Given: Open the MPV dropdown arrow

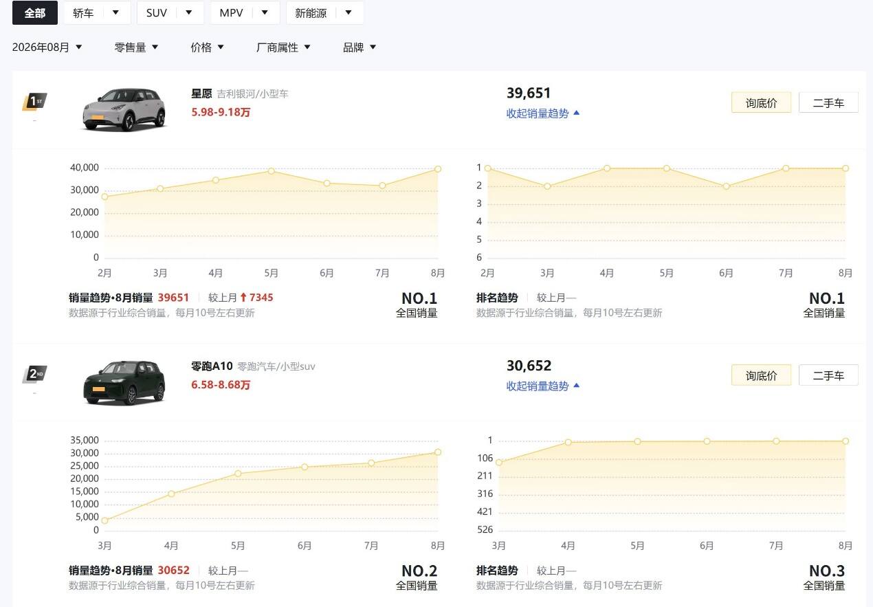Looking at the screenshot, I should point(265,13).
